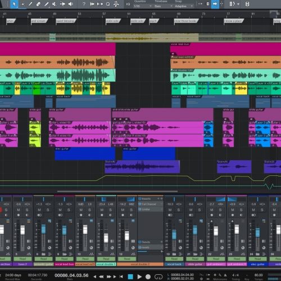Click Read automation button on bass 2
281x281 pixels.
click(22, 259)
